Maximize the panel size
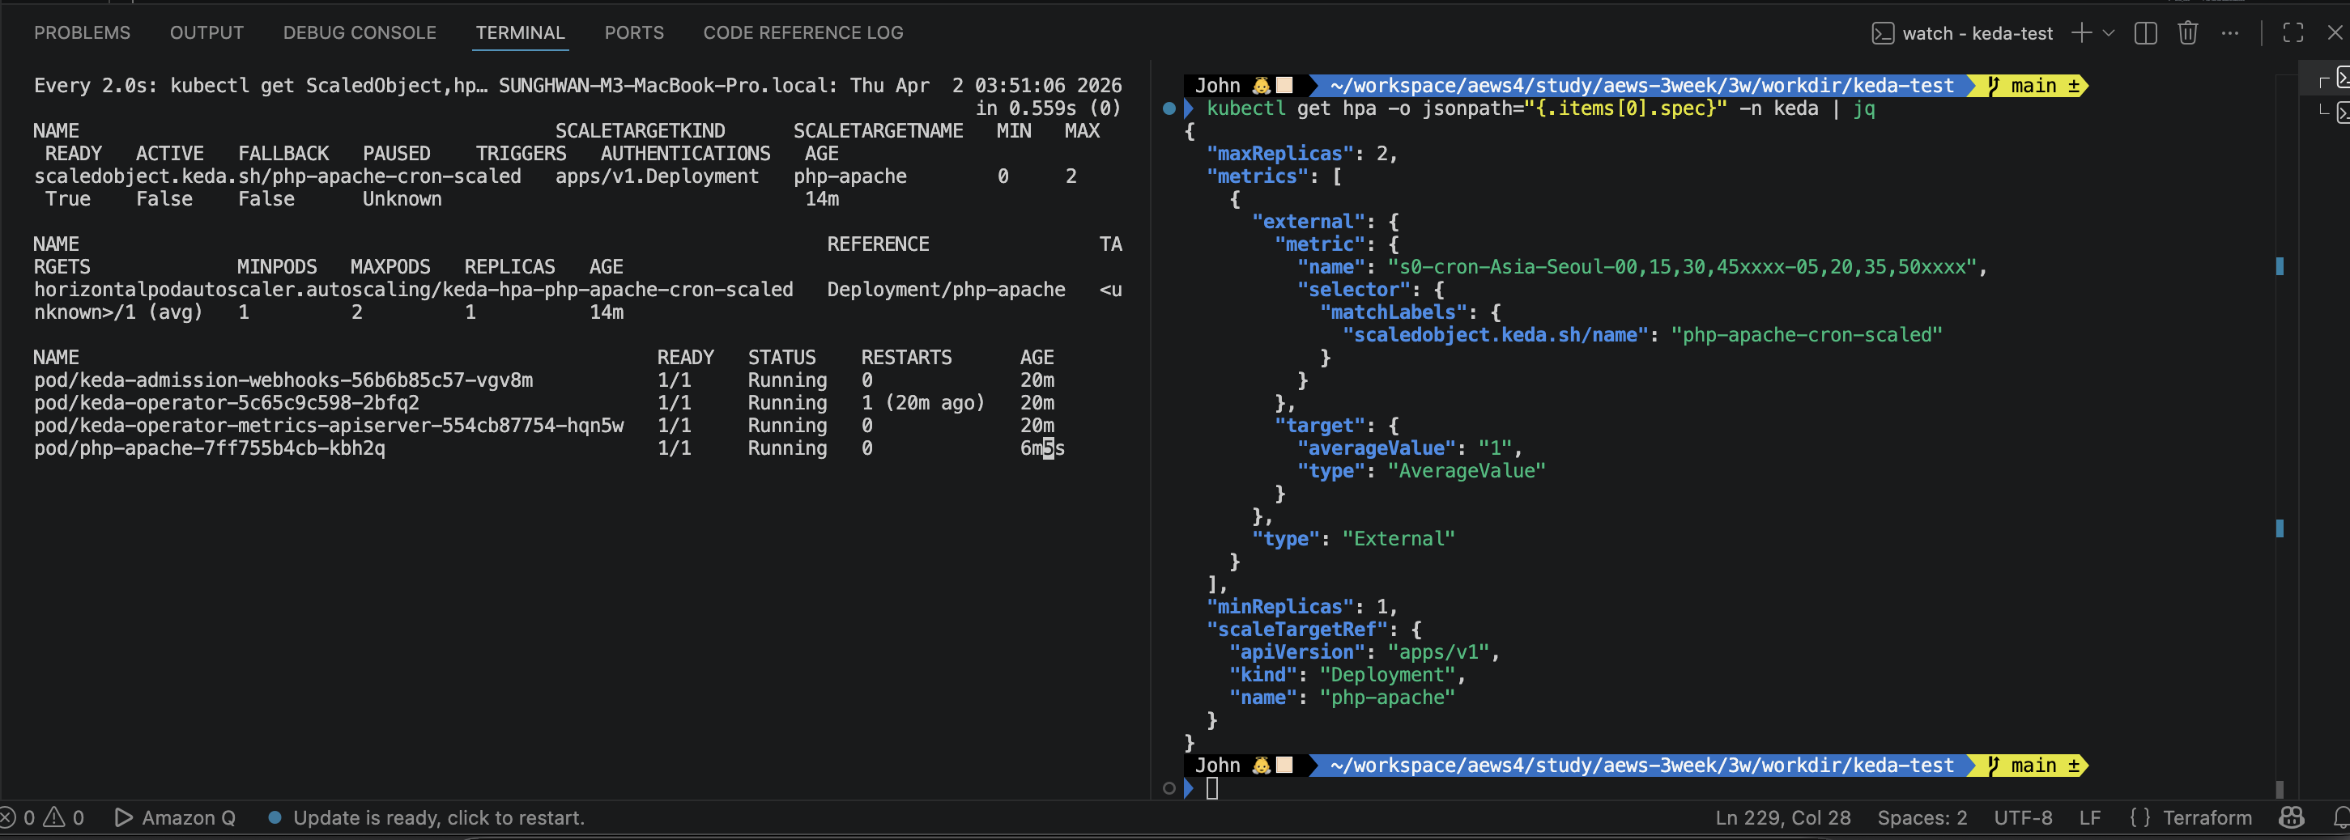 (2293, 33)
